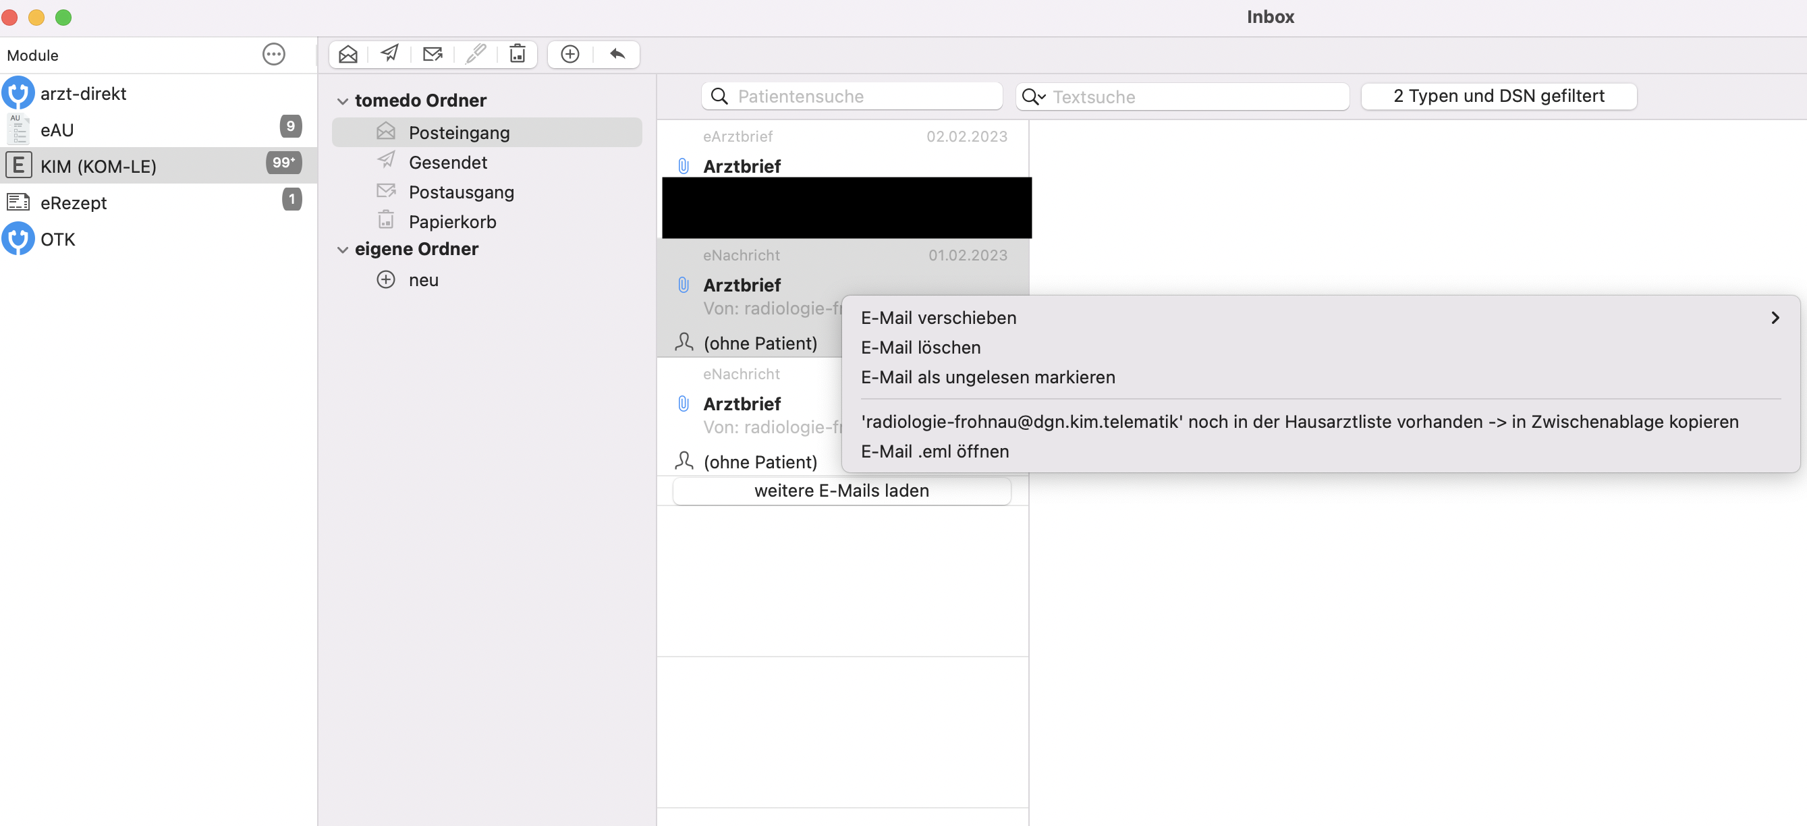Click the Papierkorb trash icon
This screenshot has width=1807, height=826.
click(386, 221)
